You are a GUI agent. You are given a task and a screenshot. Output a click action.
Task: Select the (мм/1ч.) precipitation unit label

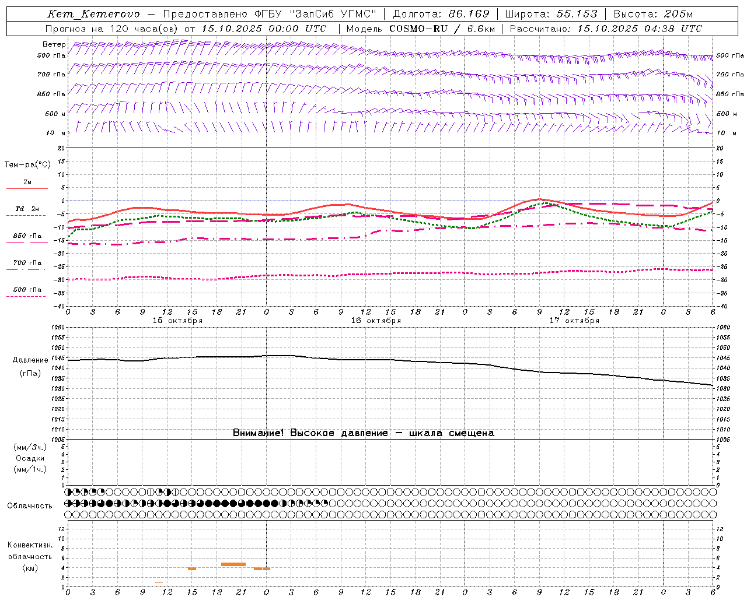30,469
